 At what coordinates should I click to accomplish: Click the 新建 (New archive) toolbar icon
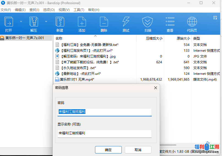click(60, 22)
